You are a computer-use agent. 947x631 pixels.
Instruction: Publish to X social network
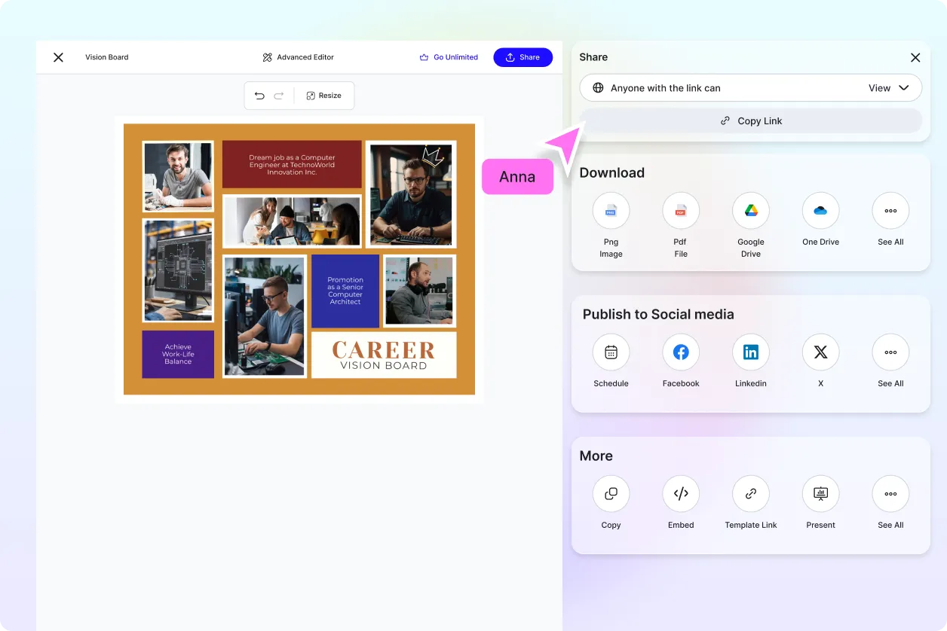[x=820, y=352]
